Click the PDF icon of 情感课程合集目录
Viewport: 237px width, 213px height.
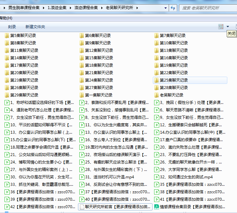coord(157,207)
